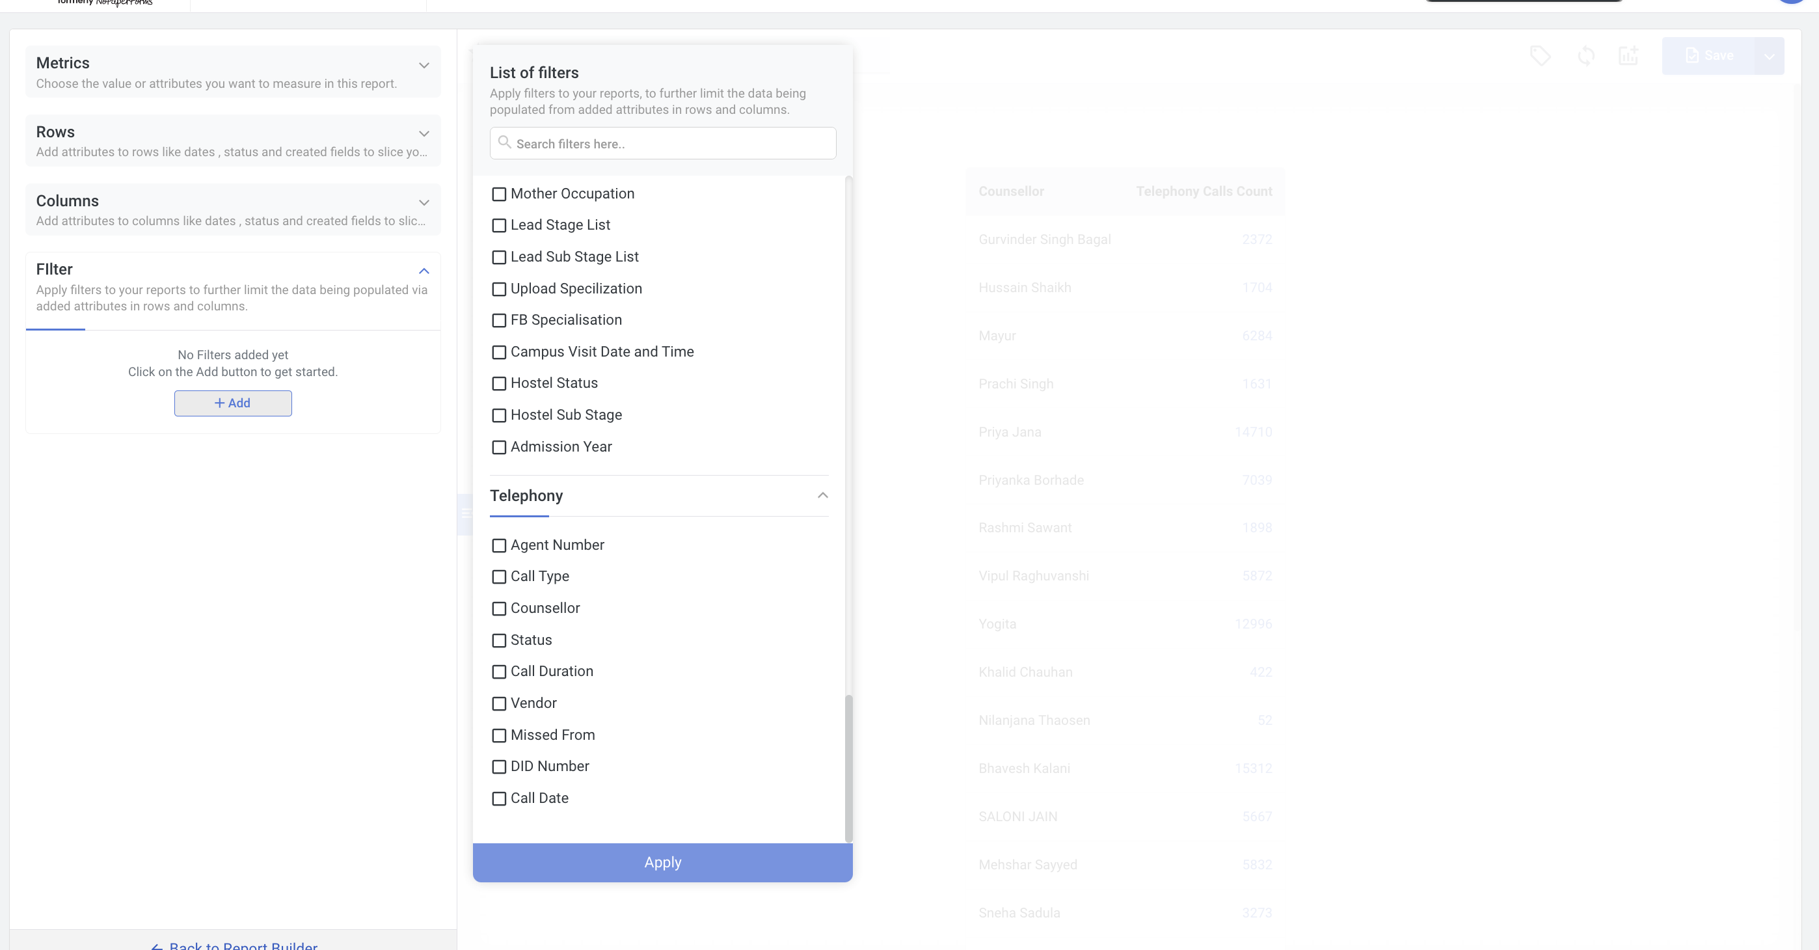The image size is (1819, 950).
Task: Click the search magnifier icon in filters
Action: (x=504, y=142)
